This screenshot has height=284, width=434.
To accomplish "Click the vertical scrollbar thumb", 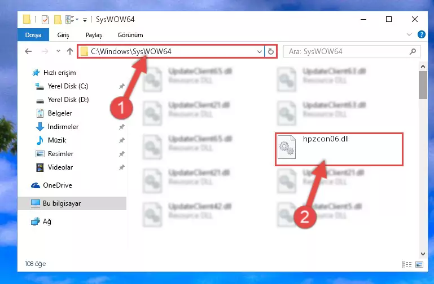I will point(423,85).
